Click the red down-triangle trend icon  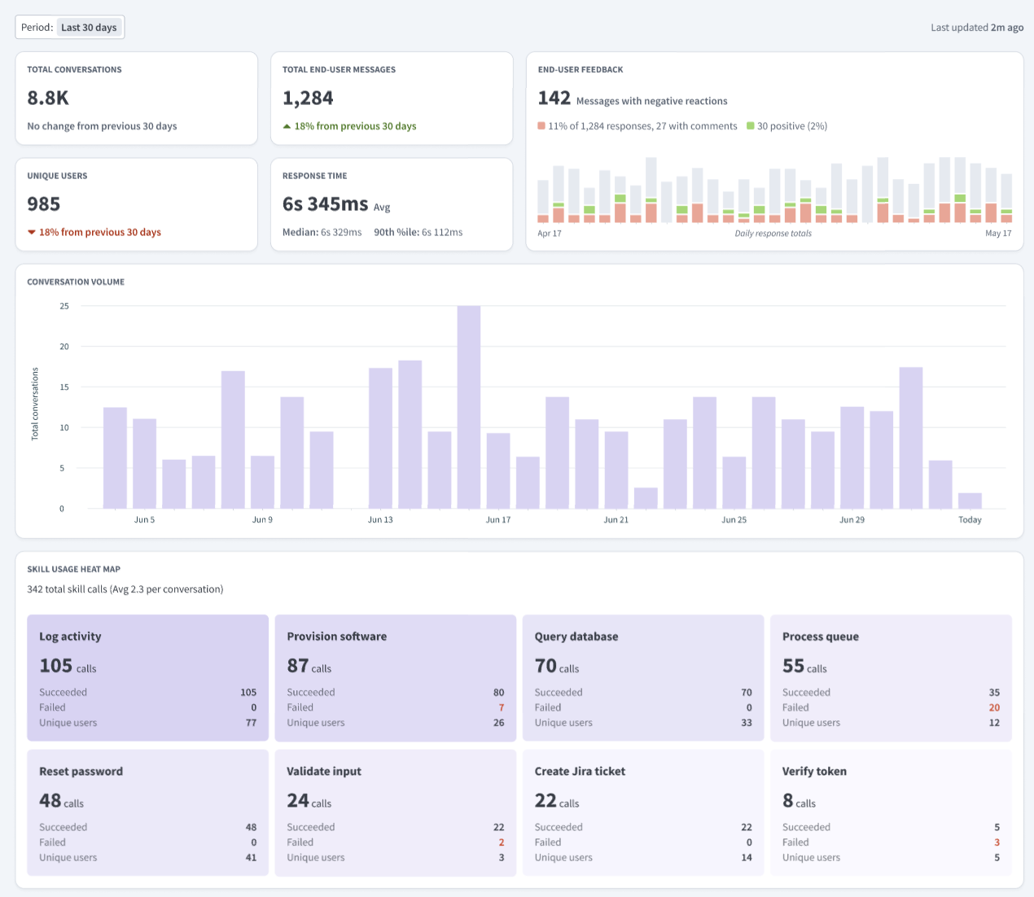click(x=32, y=233)
